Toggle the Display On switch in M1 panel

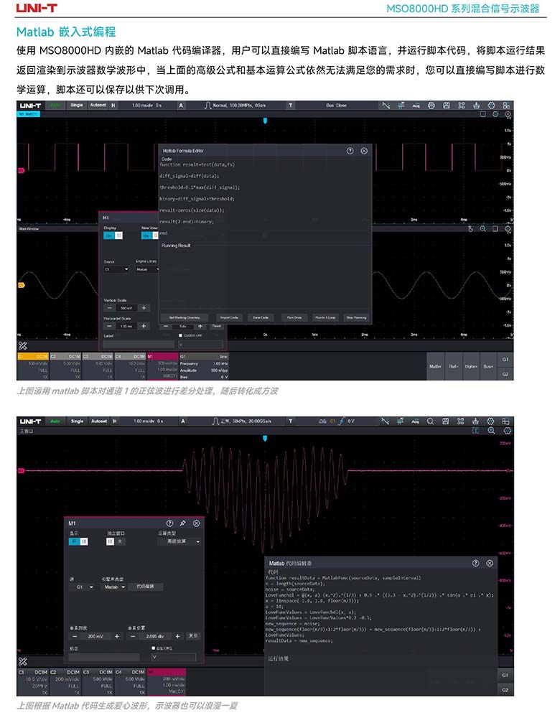coord(113,235)
